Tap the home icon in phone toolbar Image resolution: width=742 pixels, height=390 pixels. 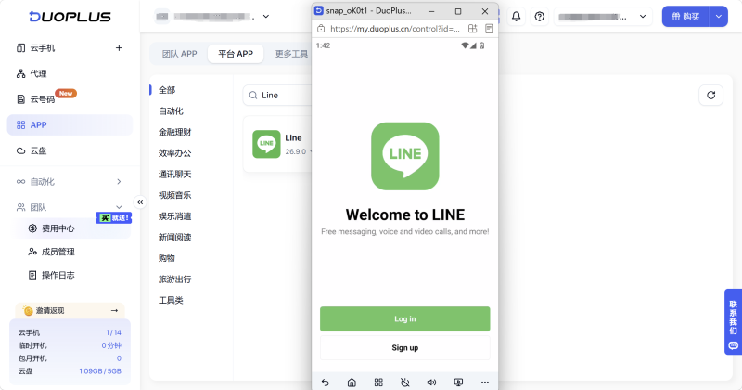click(x=352, y=383)
